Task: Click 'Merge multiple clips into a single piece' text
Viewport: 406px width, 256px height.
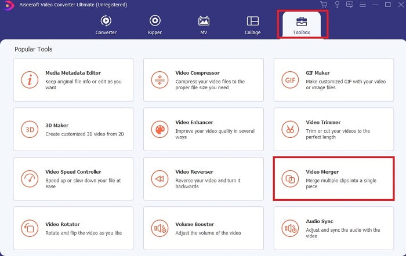Action: 341,184
